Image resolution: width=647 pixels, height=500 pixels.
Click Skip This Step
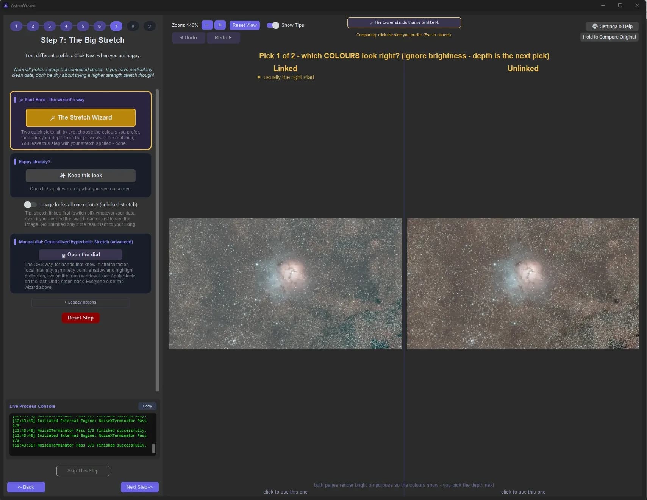pyautogui.click(x=83, y=470)
